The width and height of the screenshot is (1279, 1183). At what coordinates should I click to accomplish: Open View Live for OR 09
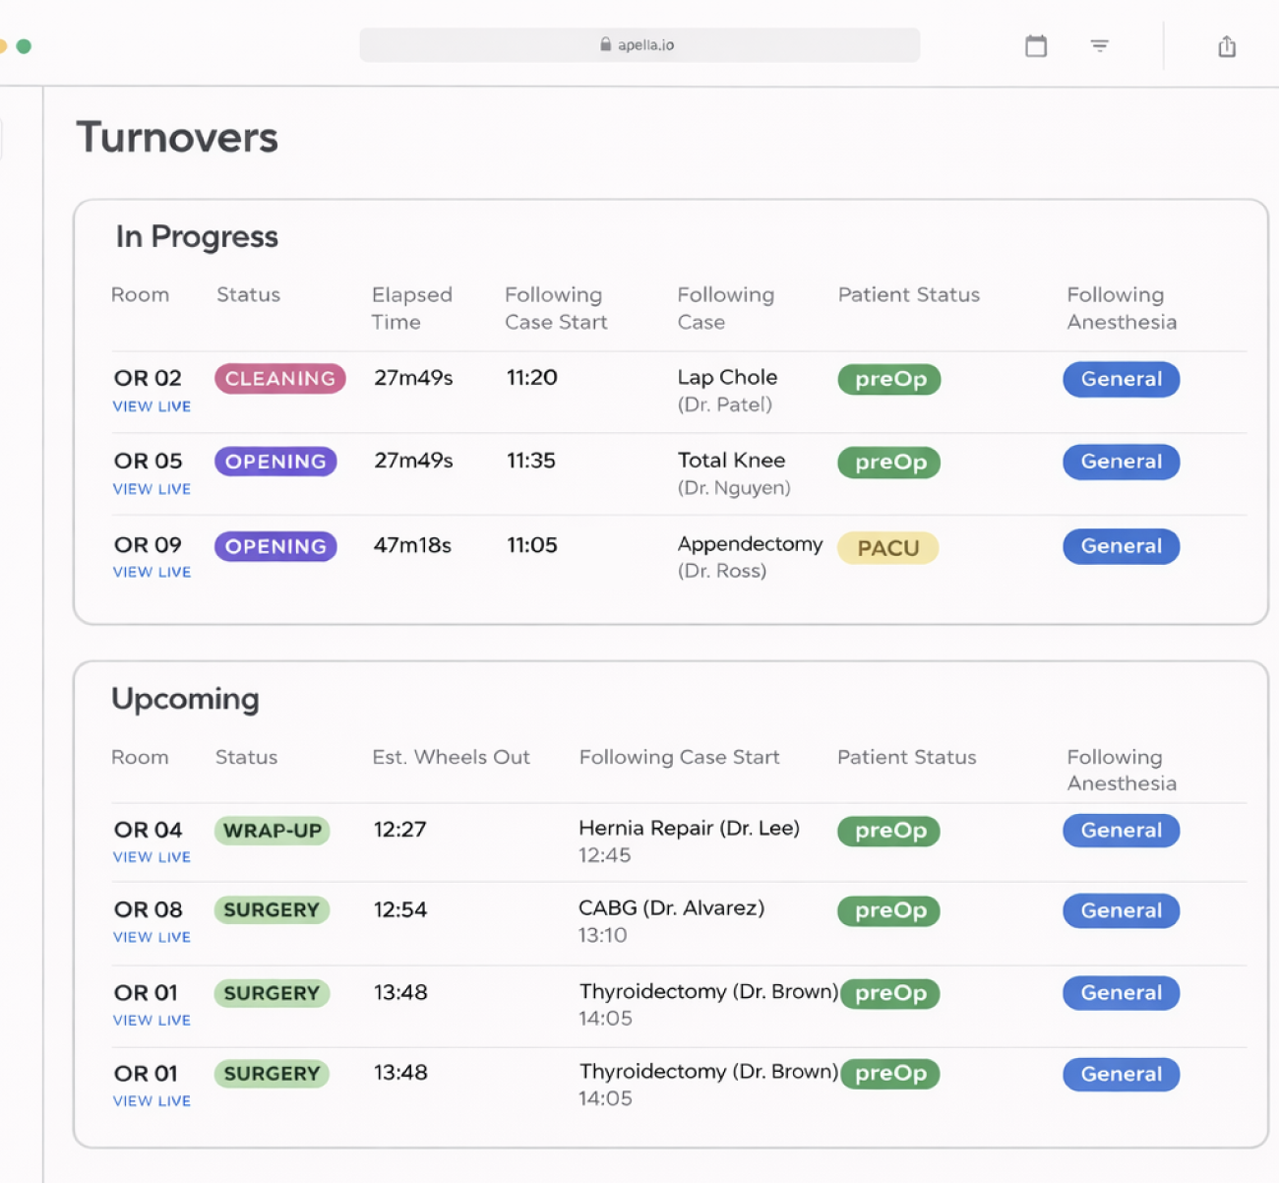(152, 572)
